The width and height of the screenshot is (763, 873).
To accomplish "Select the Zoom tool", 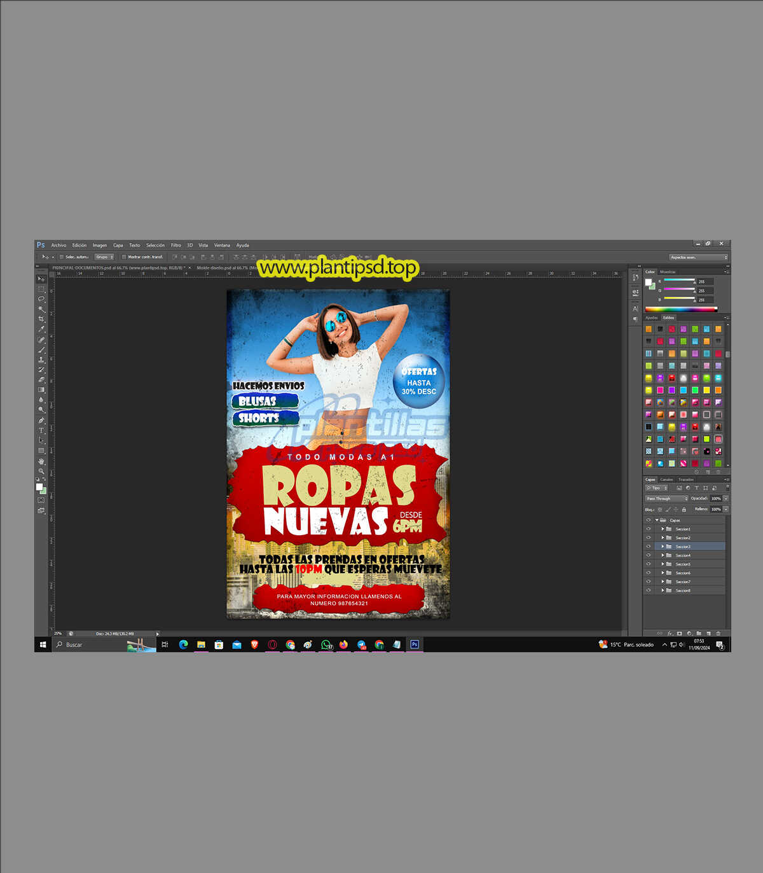I will 41,471.
